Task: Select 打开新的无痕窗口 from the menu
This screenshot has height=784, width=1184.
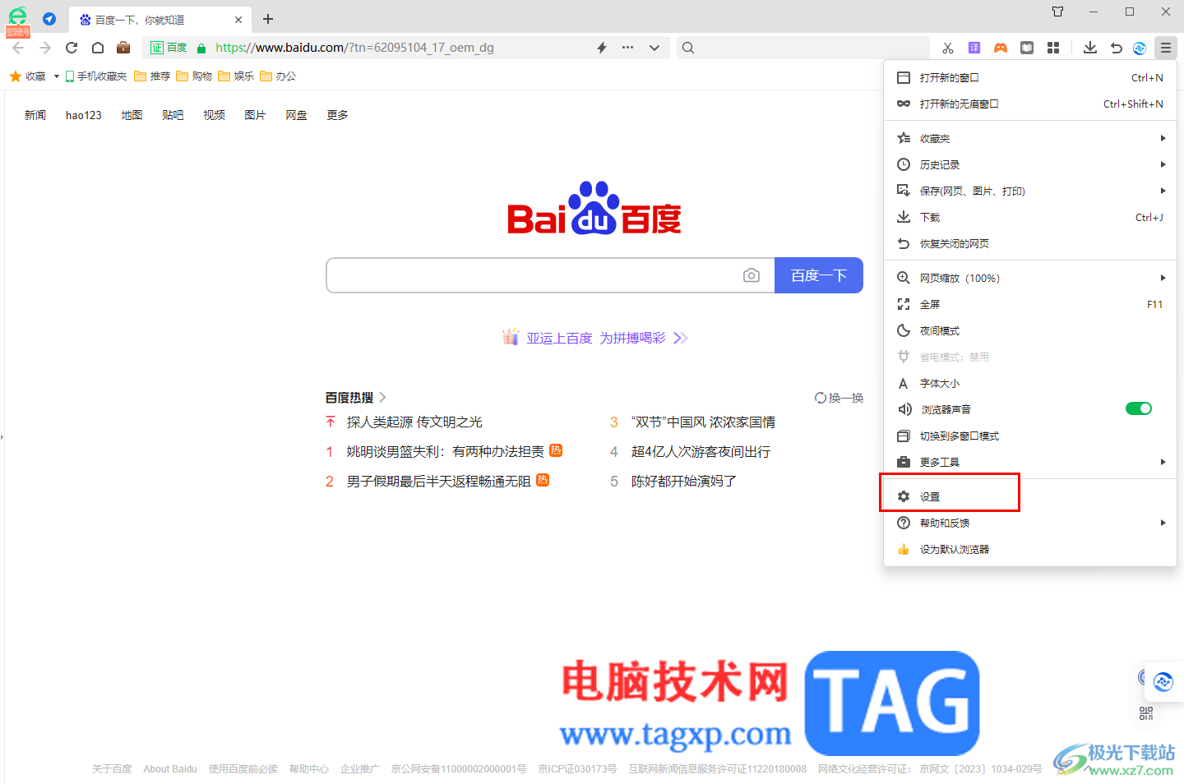Action: coord(1030,104)
